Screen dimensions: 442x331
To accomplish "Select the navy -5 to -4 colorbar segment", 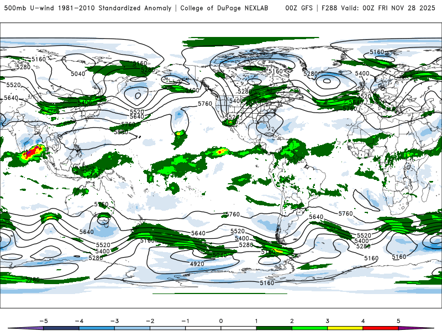I will click(x=61, y=328).
